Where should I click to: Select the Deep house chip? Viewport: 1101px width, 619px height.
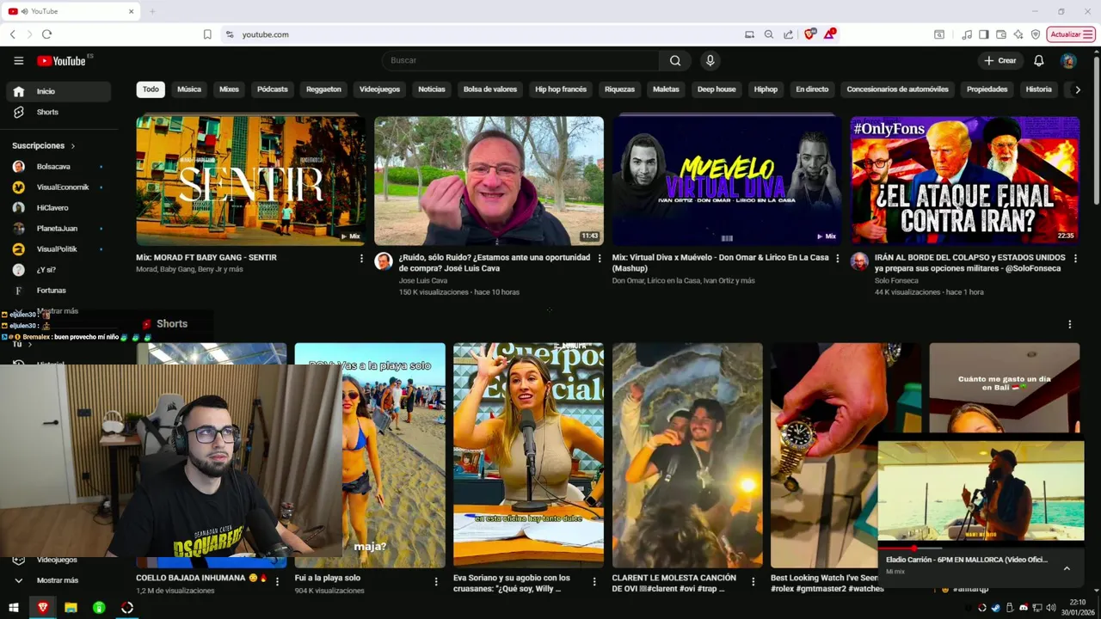coord(717,89)
